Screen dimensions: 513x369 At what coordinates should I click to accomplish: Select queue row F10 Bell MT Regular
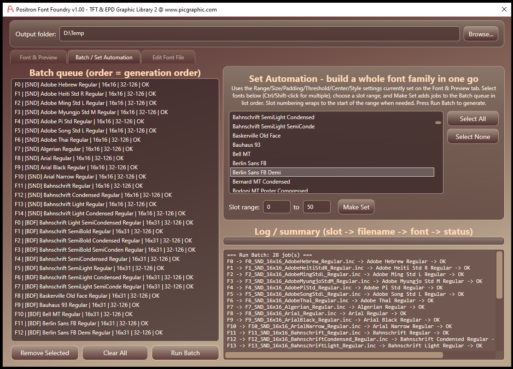pos(115,314)
